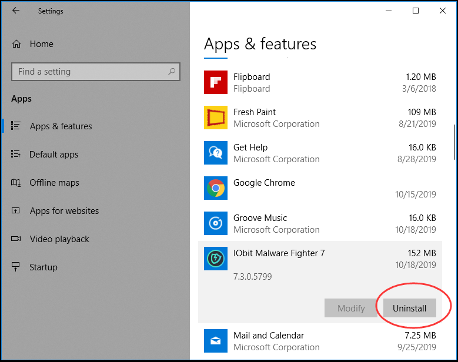Screen dimensions: 458x362
Task: Select the Google Chrome icon
Action: click(x=216, y=188)
